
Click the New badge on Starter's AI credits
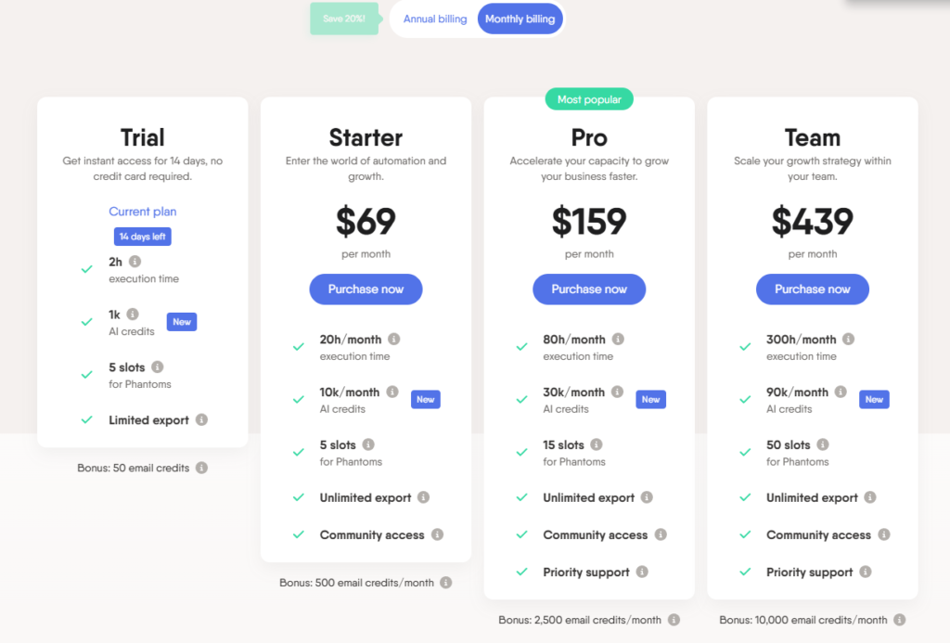pyautogui.click(x=425, y=399)
